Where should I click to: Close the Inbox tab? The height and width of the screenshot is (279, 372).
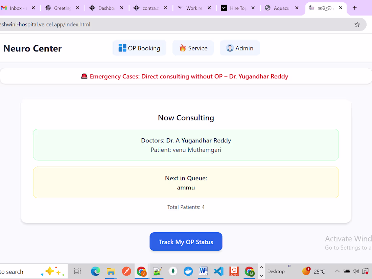tap(33, 8)
